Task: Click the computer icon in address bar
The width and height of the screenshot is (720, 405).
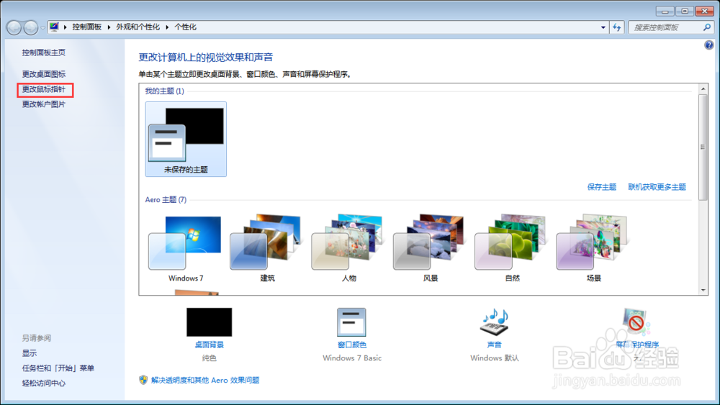Action: 54,27
